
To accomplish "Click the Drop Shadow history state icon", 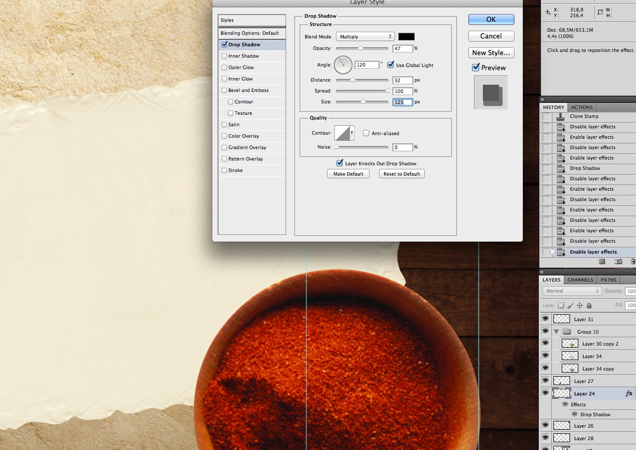I will (561, 168).
